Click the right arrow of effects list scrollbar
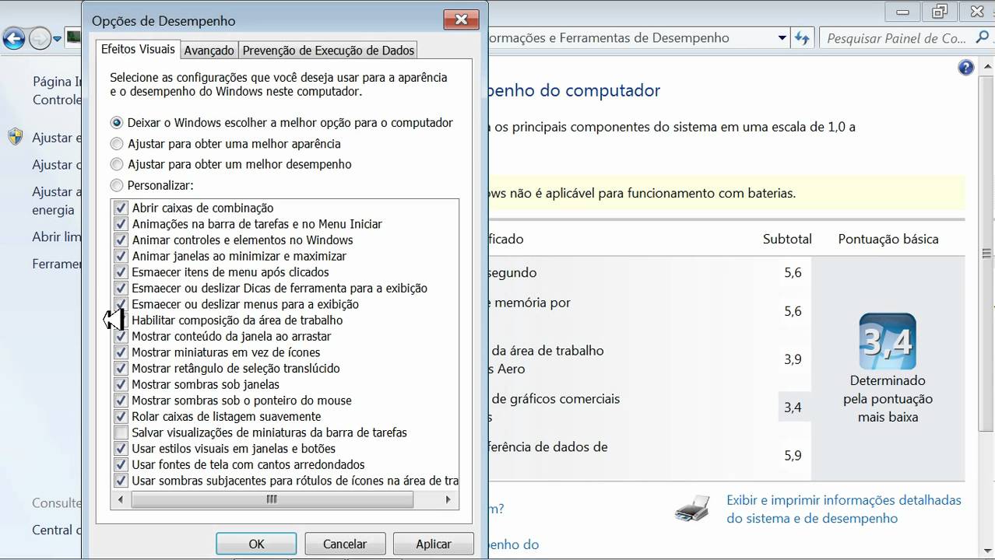The image size is (995, 560). 448,499
